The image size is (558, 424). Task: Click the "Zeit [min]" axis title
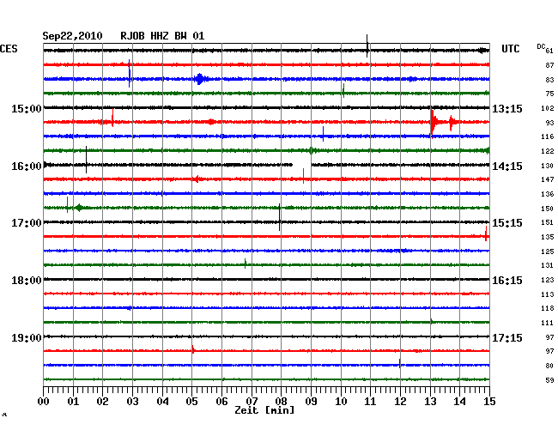(264, 410)
